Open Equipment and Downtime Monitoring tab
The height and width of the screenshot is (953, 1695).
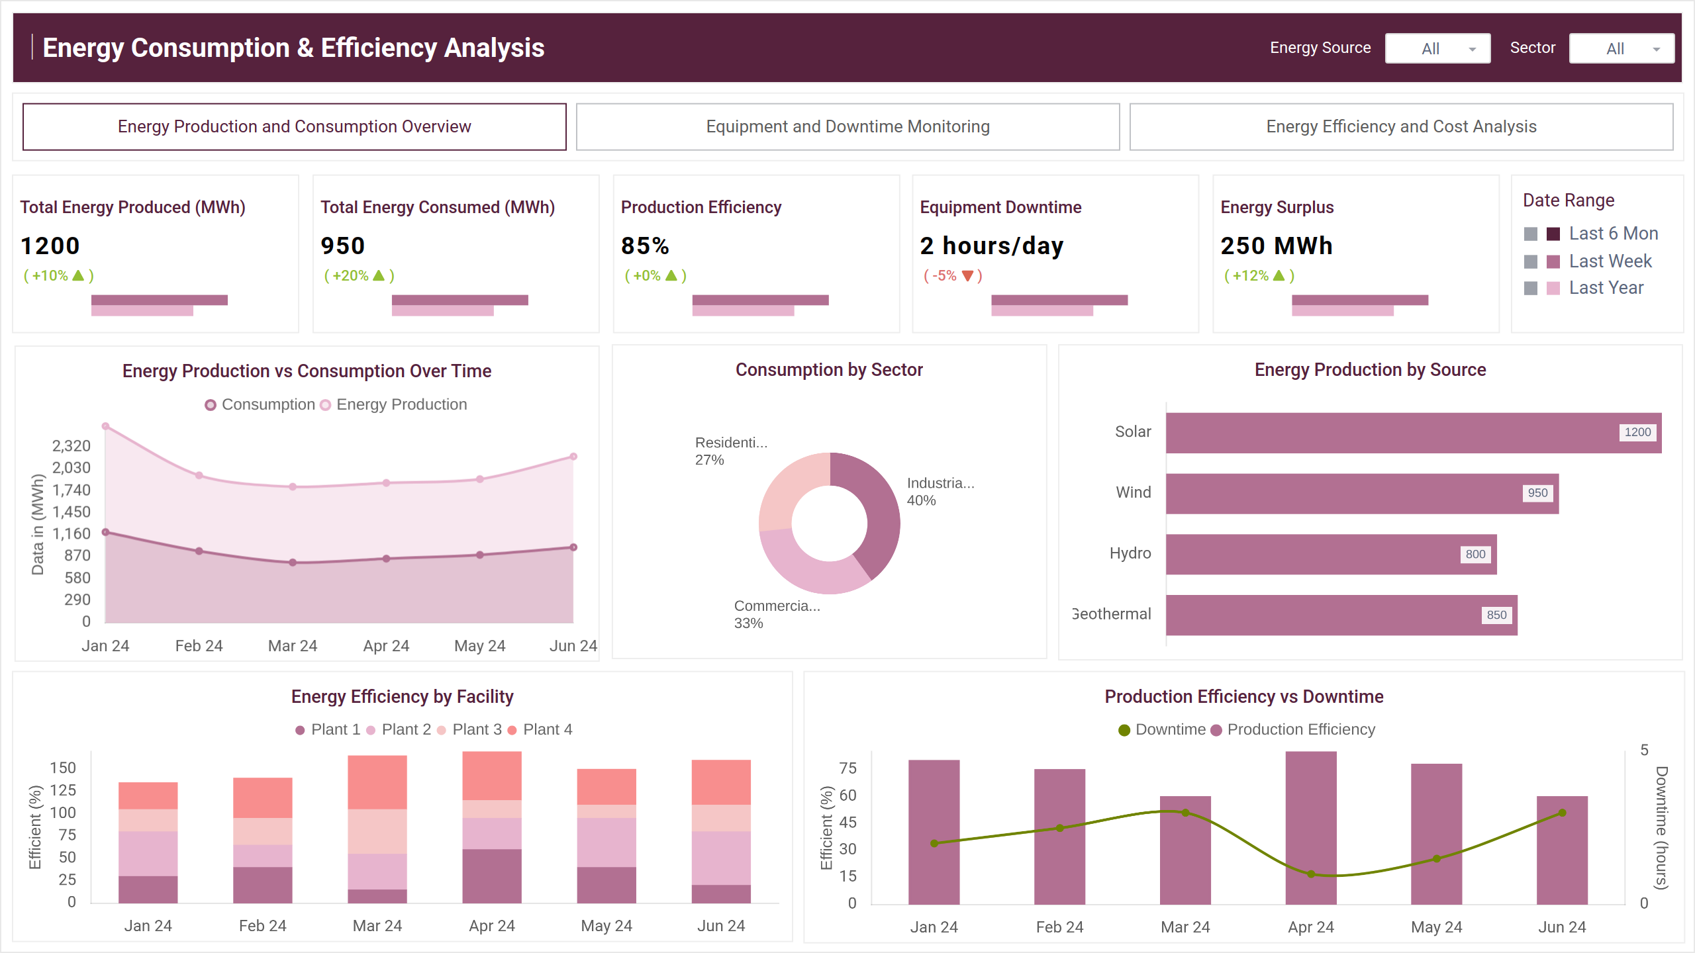[x=847, y=126]
